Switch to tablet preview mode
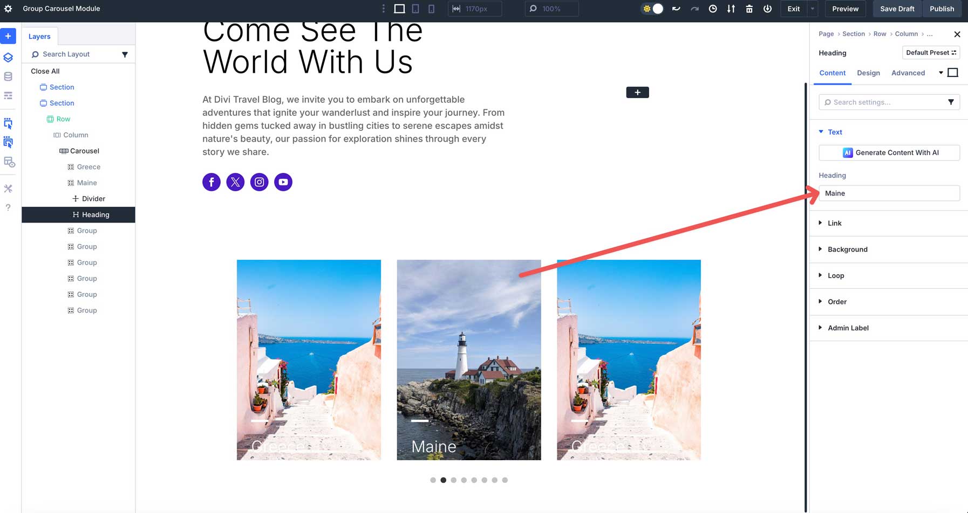The width and height of the screenshot is (968, 513). (415, 9)
